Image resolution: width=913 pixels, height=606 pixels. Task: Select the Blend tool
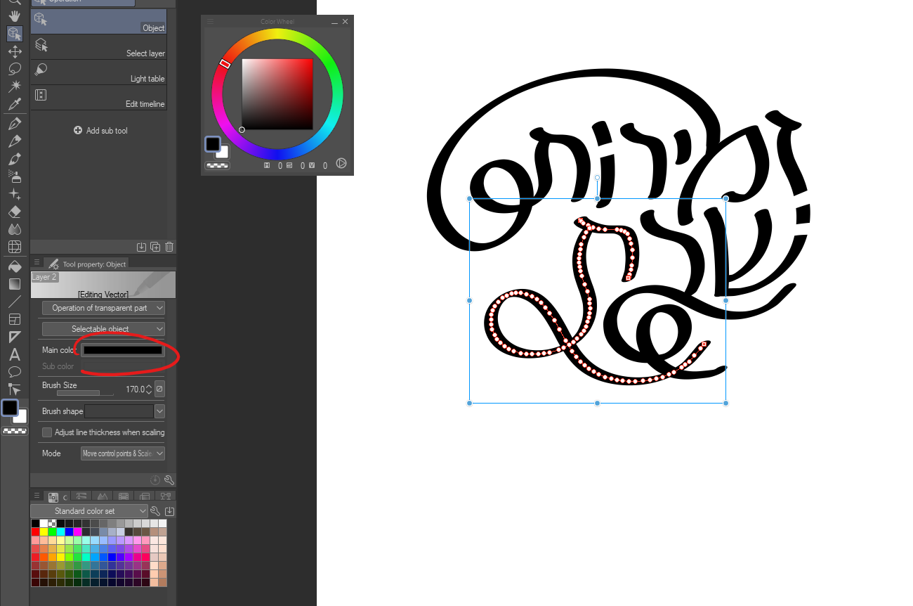[14, 229]
